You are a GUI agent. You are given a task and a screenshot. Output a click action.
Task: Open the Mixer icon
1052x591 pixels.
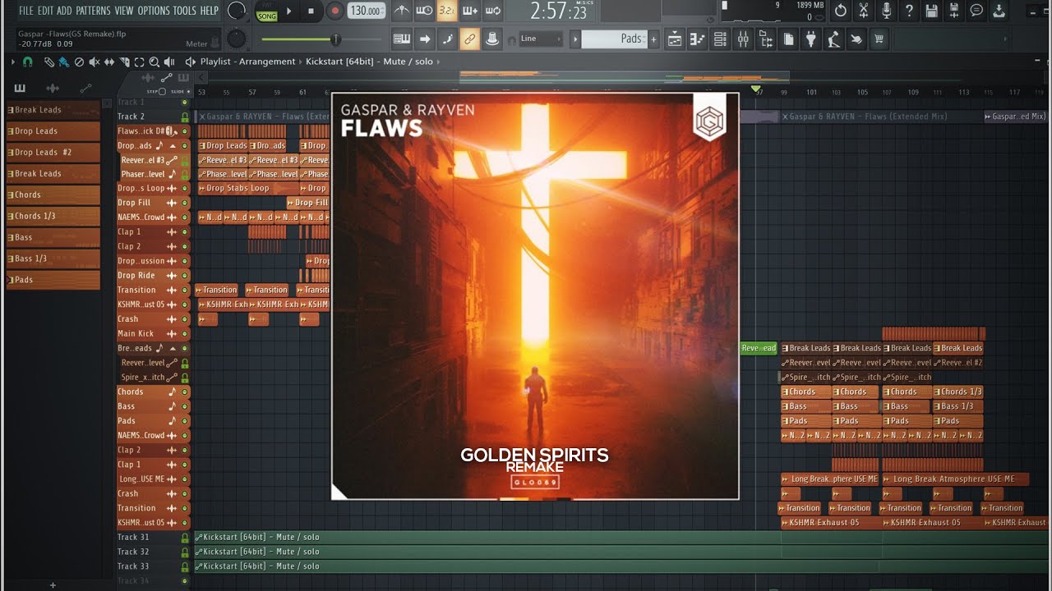coord(743,39)
